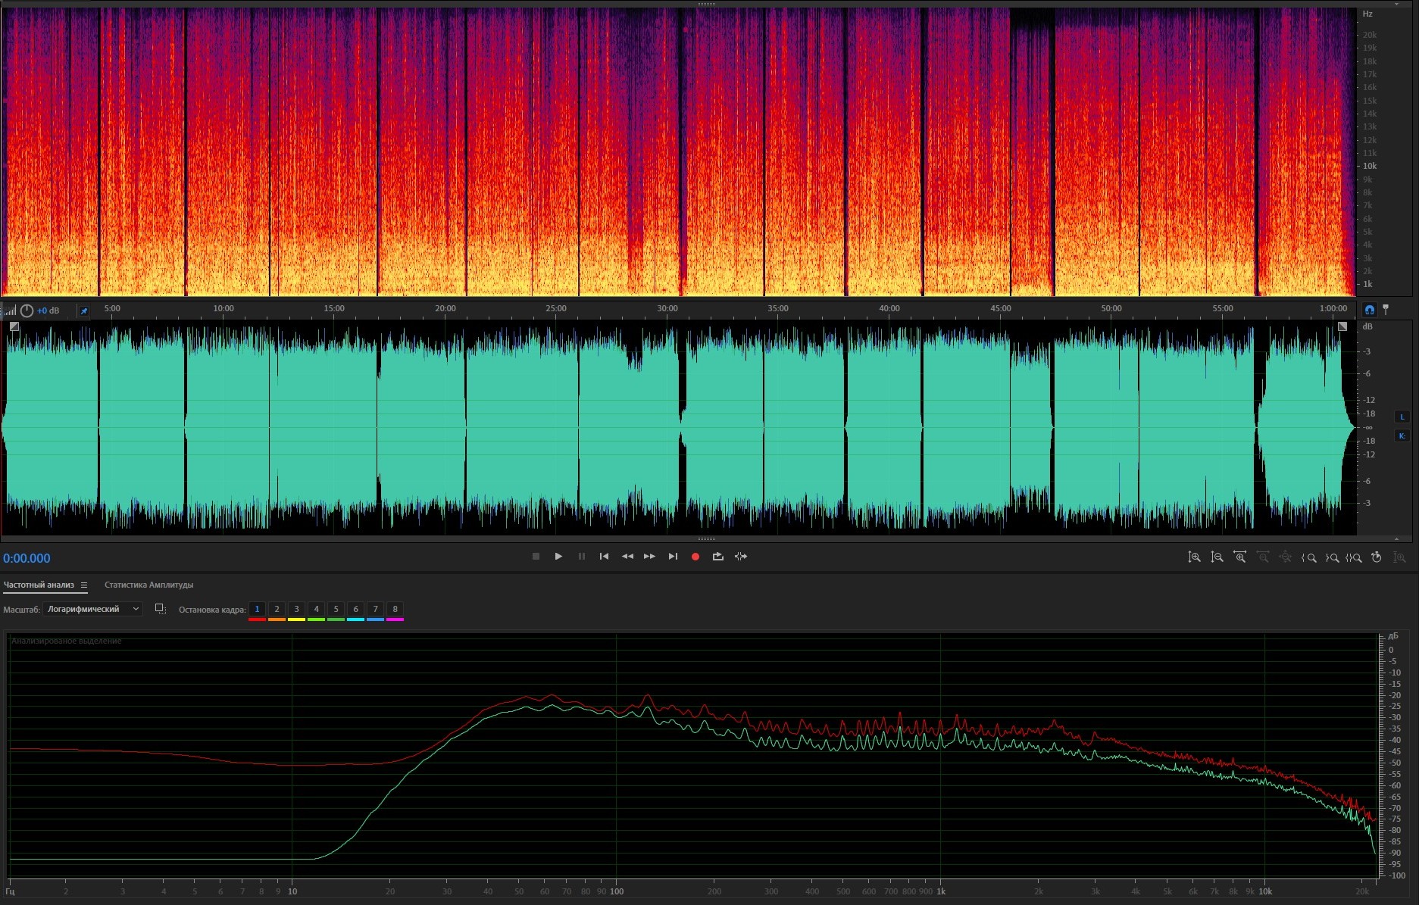
Task: Click the Zoom In amplitude icon
Action: coord(1194,557)
